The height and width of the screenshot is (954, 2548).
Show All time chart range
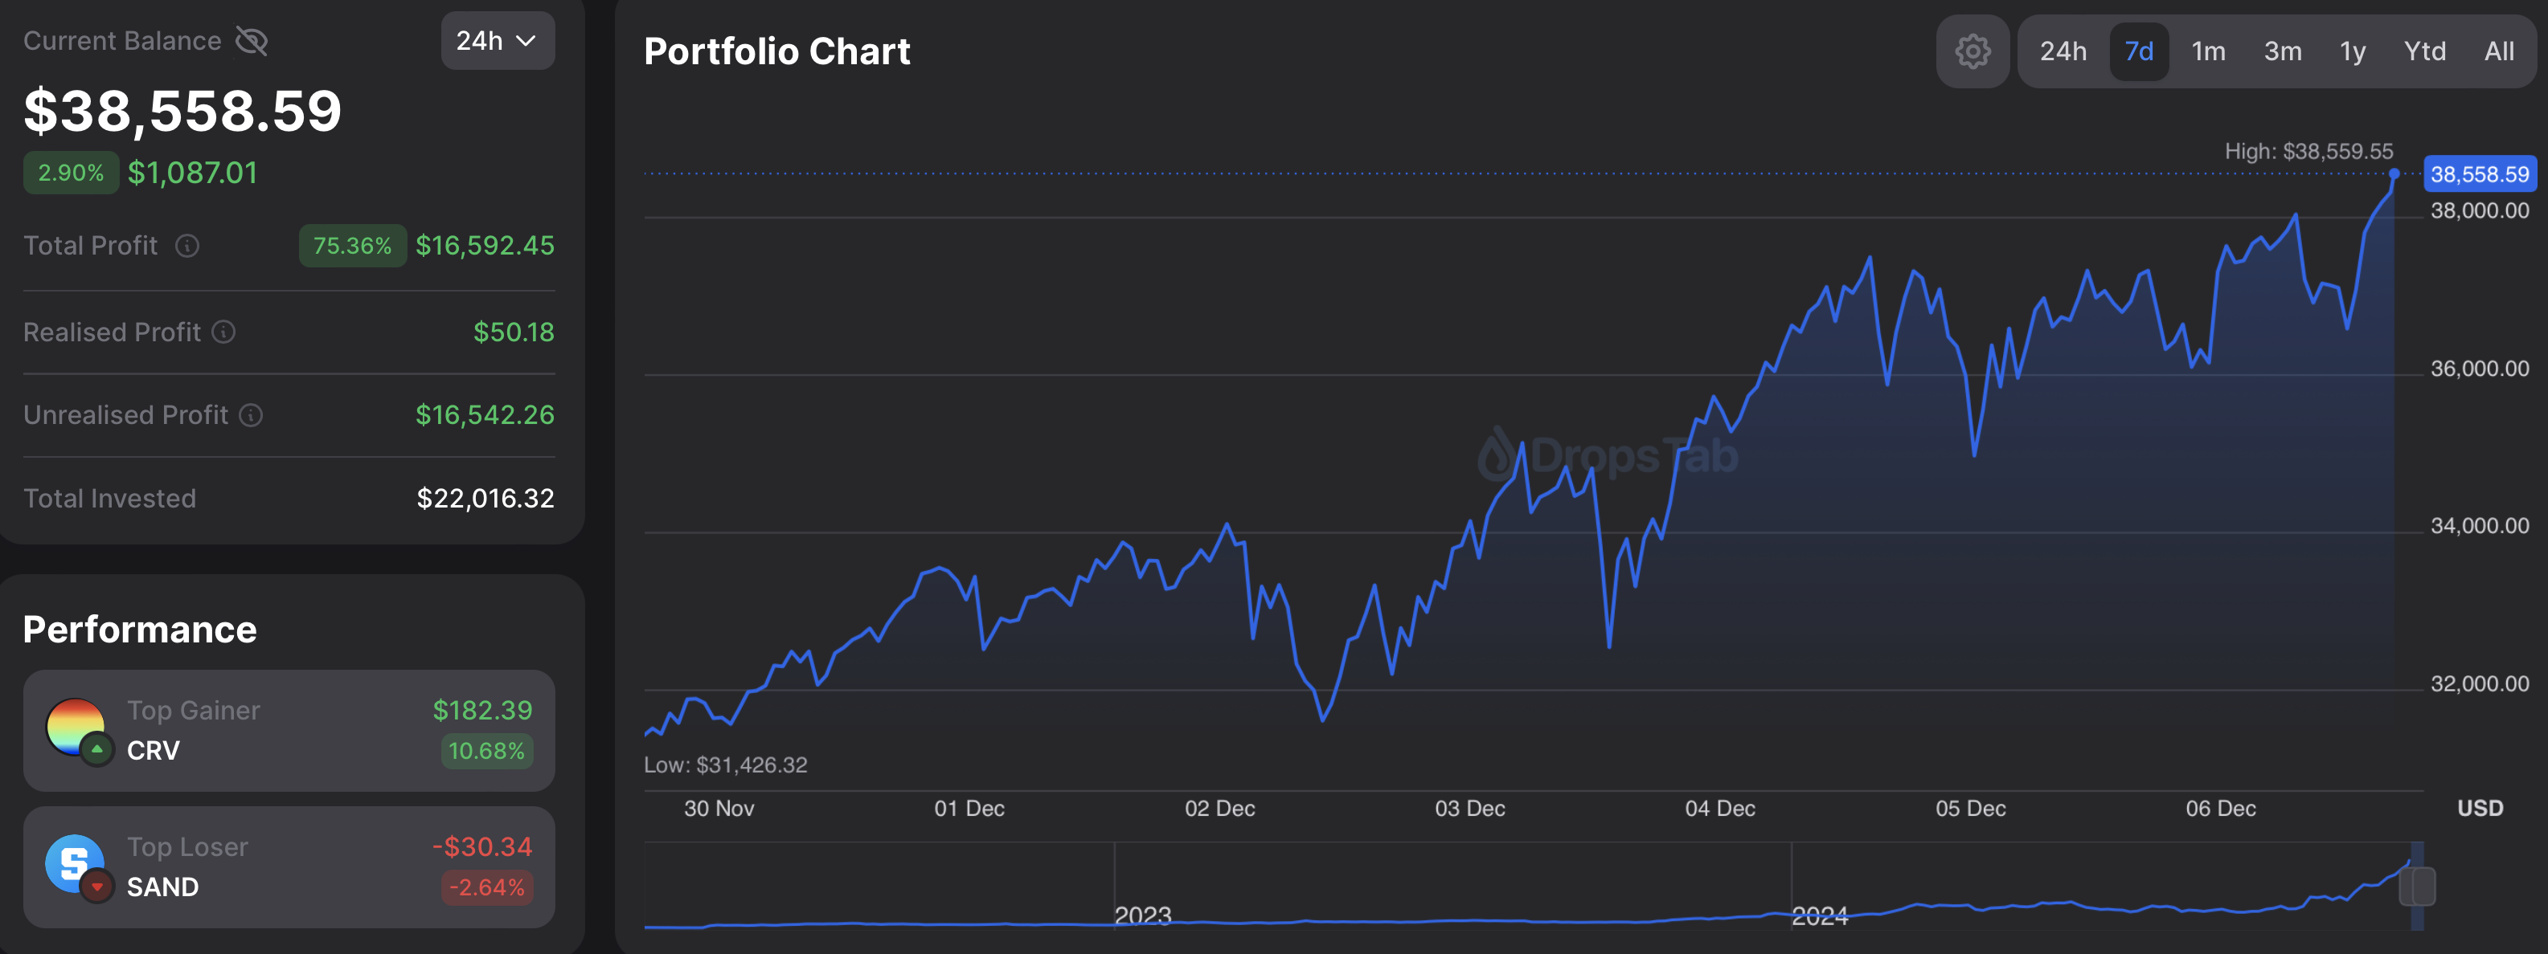[2498, 51]
